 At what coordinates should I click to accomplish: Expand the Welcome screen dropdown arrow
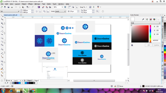tap(100, 7)
